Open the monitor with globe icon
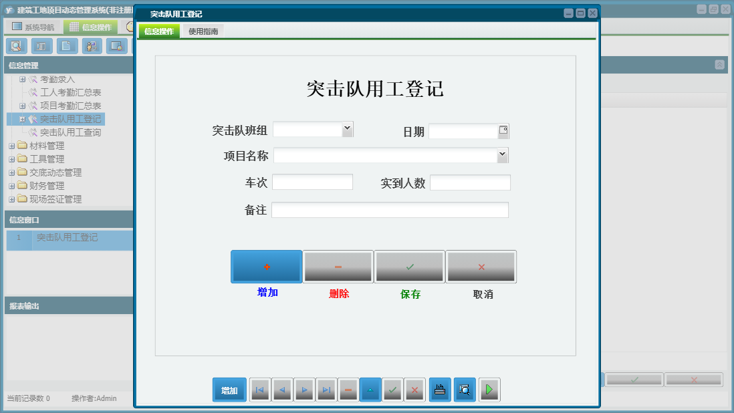Screen dimensions: 734x413 coord(117,46)
